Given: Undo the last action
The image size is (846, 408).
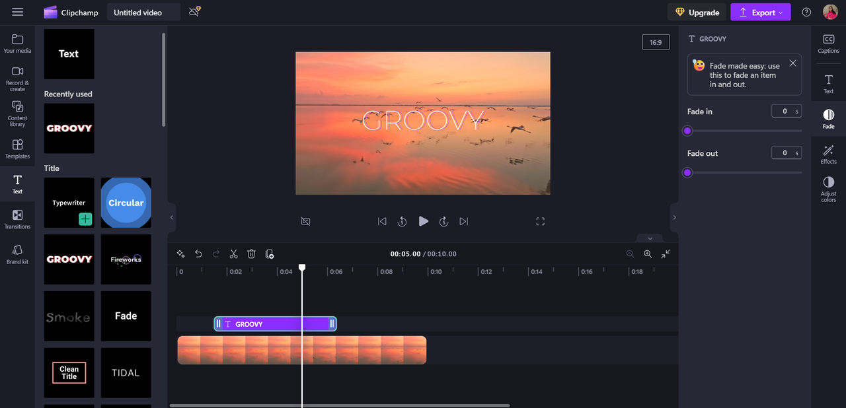Looking at the screenshot, I should pos(198,254).
